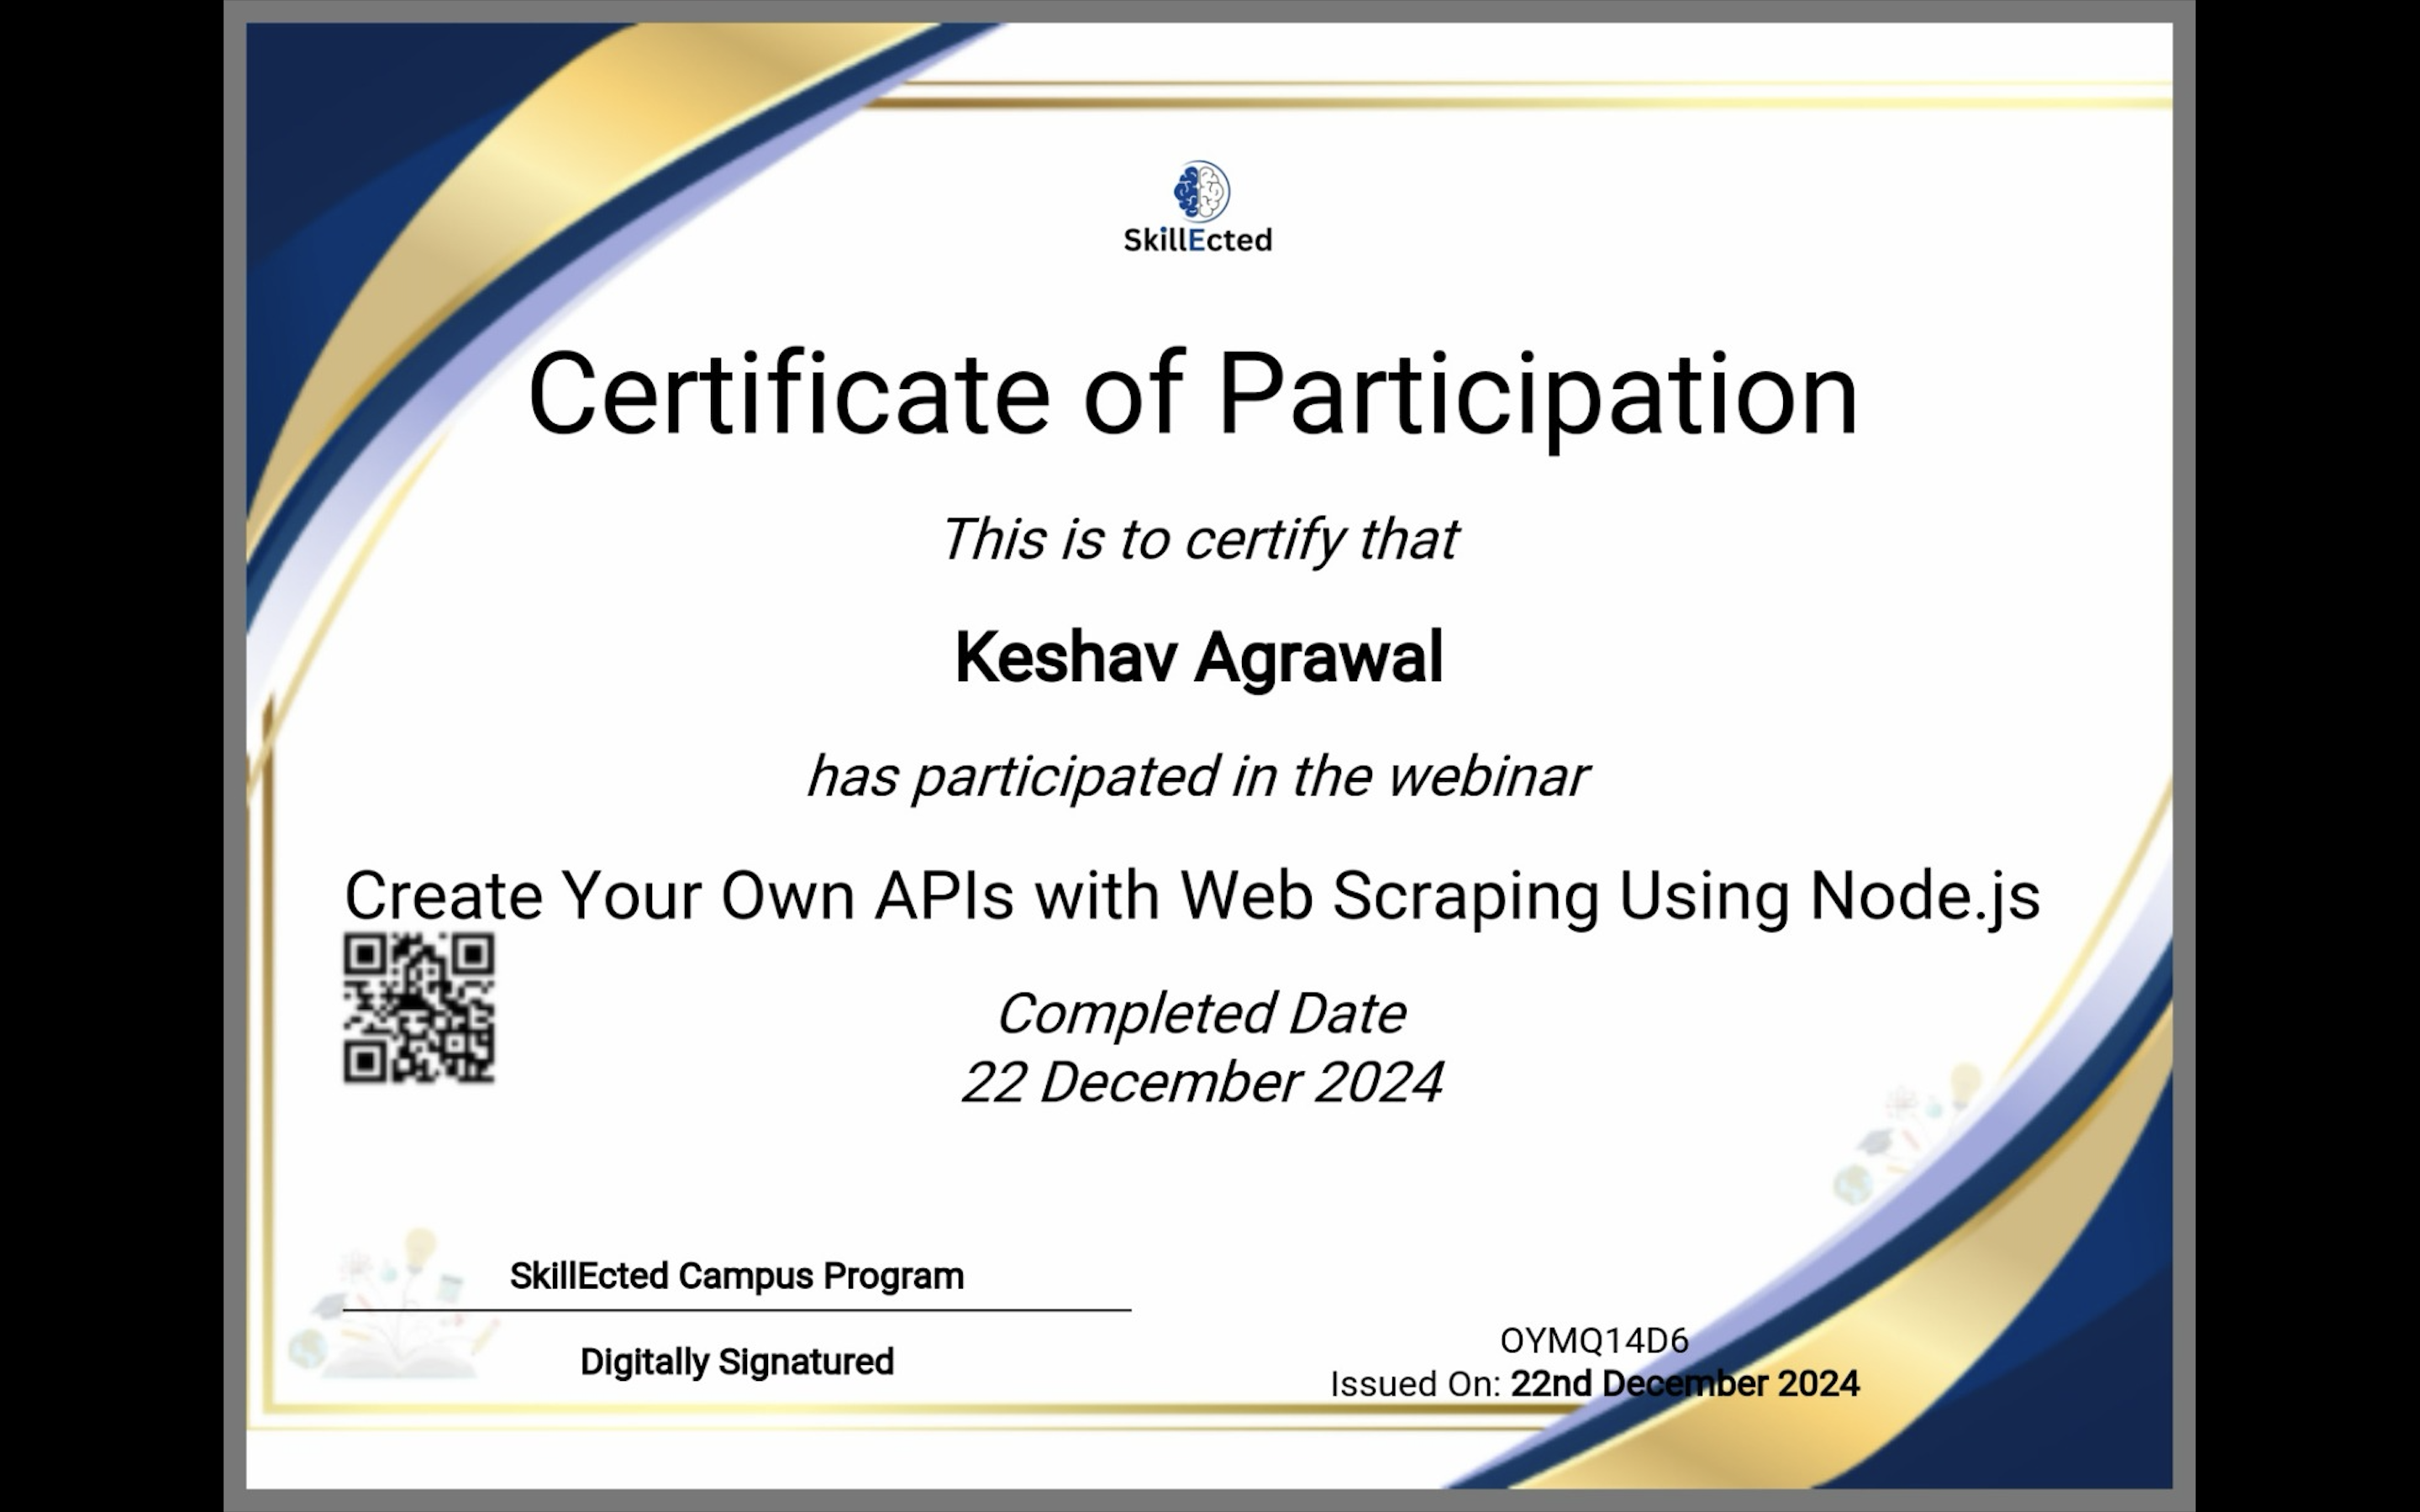This screenshot has width=2420, height=1512.
Task: Click the Certificate of Participation heading
Action: [x=1192, y=394]
